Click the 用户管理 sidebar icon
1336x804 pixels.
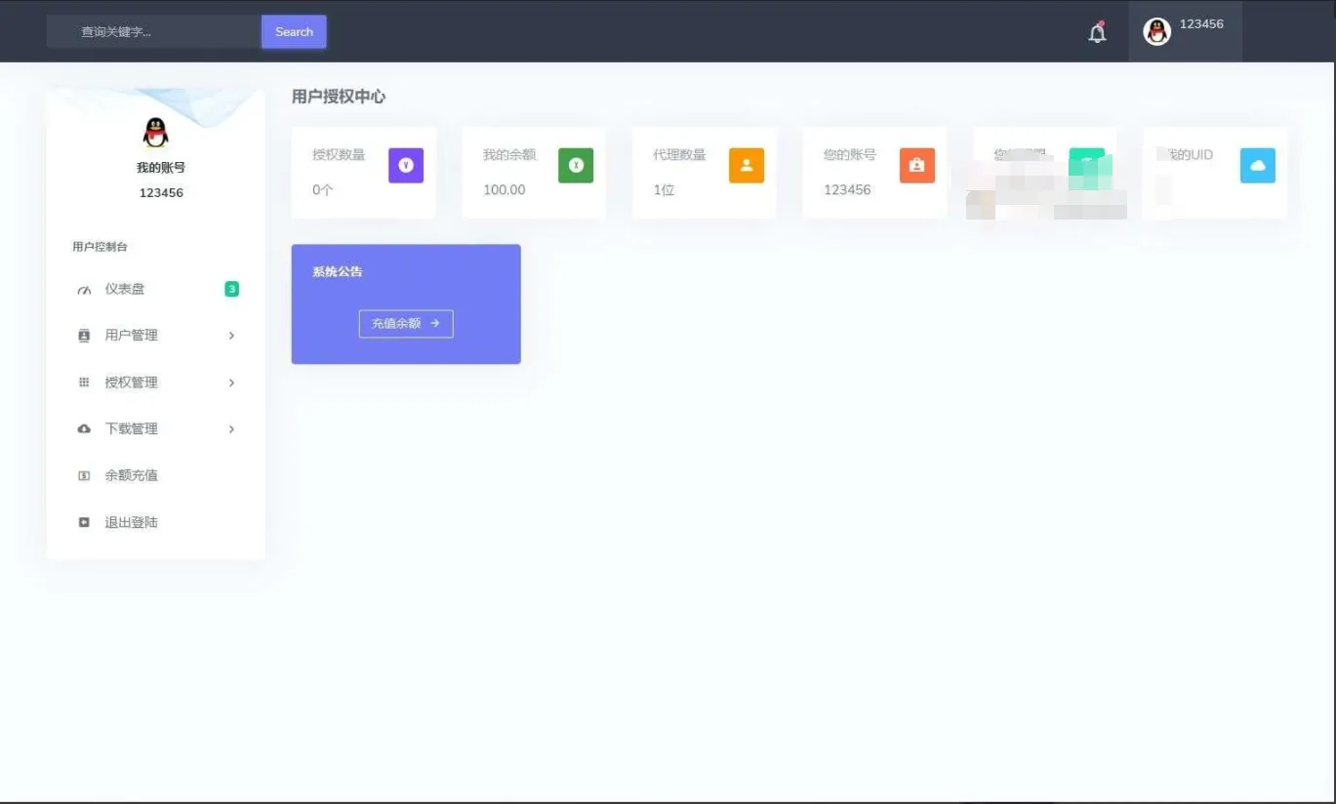(84, 336)
